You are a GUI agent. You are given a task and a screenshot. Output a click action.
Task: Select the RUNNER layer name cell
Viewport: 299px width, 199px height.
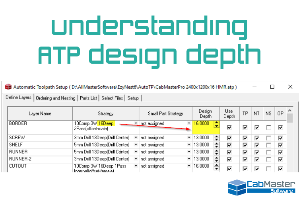[40, 152]
